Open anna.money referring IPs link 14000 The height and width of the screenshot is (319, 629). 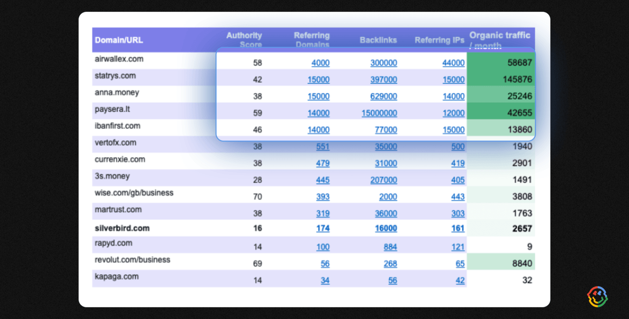[453, 96]
